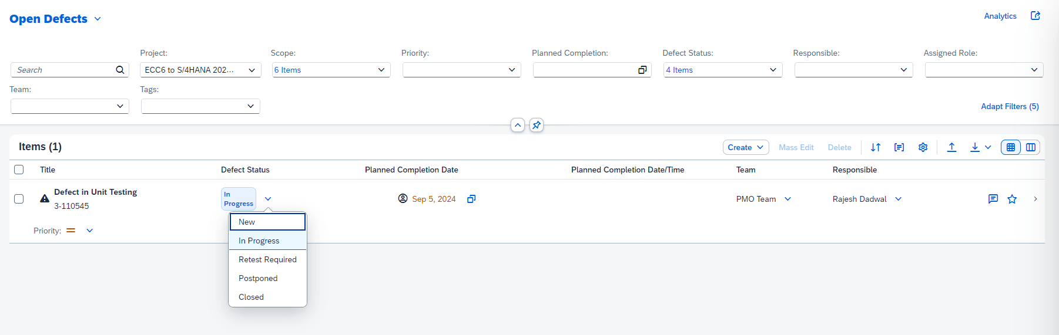Viewport: 1059px width, 335px height.
Task: Click the group icon in table toolbar
Action: tap(899, 147)
